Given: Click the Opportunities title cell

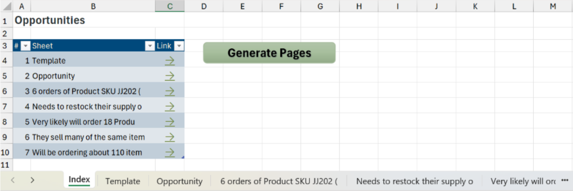Looking at the screenshot, I should (x=50, y=21).
